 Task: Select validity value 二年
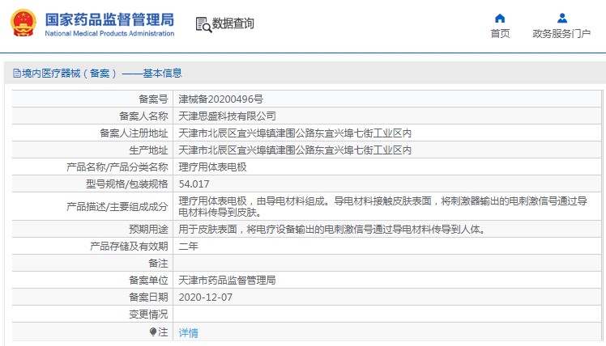[x=188, y=246]
